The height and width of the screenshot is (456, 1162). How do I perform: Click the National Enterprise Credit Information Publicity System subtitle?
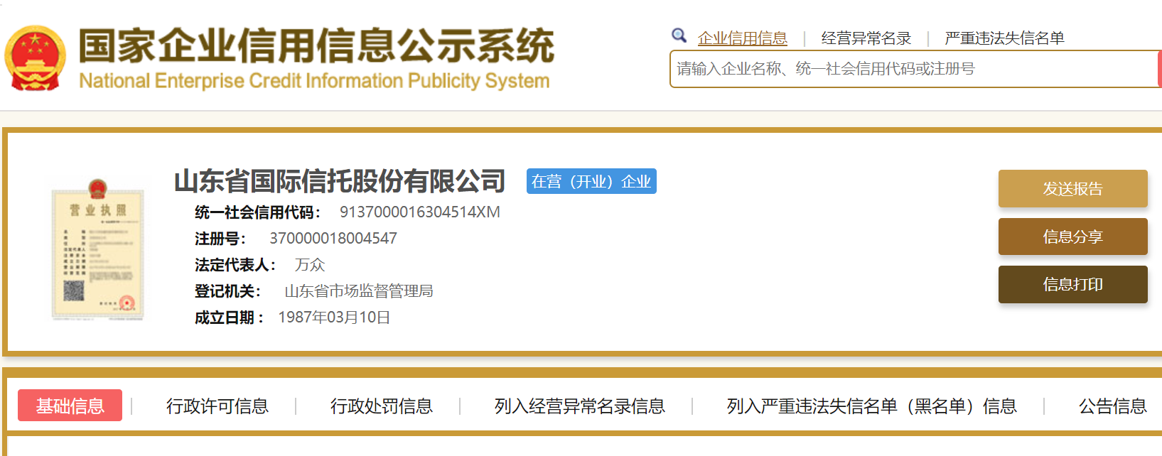(314, 81)
